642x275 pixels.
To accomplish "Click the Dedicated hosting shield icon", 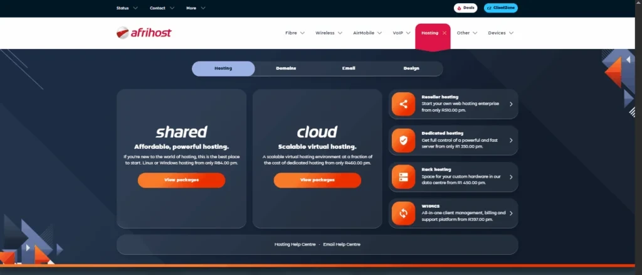I will (x=403, y=141).
